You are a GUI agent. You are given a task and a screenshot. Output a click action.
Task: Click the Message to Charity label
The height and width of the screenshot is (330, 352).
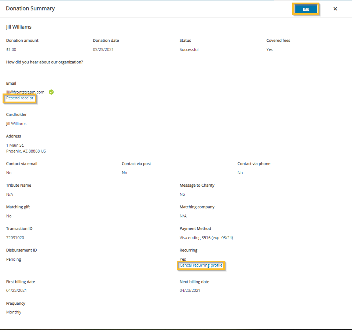point(197,186)
